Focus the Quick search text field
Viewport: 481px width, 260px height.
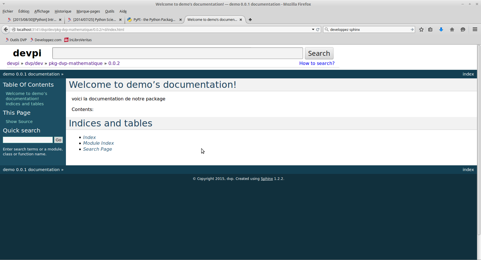pyautogui.click(x=28, y=140)
